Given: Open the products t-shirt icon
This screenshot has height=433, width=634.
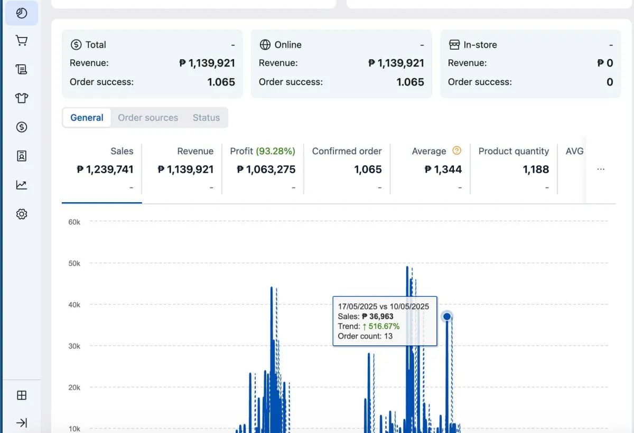Looking at the screenshot, I should click(22, 98).
